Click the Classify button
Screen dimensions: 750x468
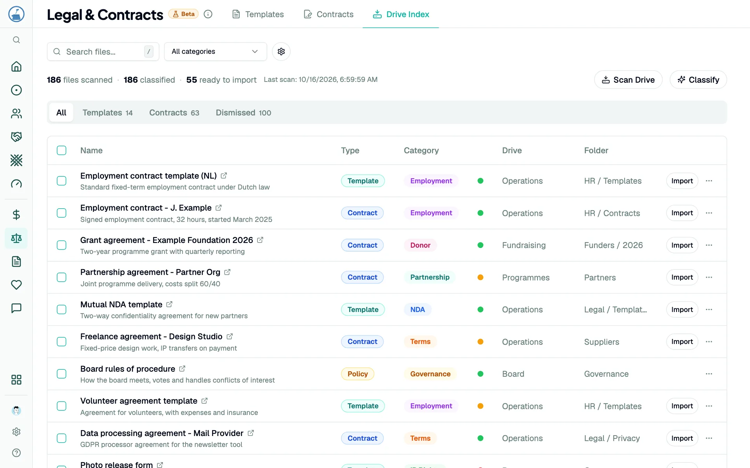[x=698, y=80]
